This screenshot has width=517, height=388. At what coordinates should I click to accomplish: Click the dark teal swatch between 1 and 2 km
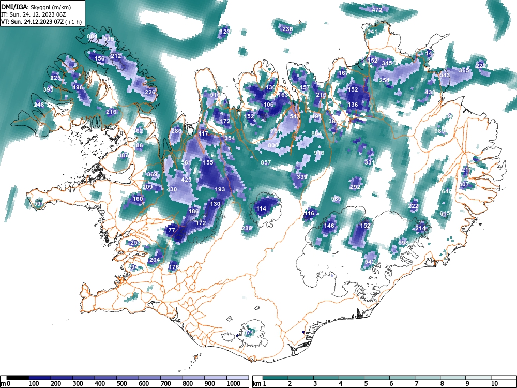click(276, 378)
